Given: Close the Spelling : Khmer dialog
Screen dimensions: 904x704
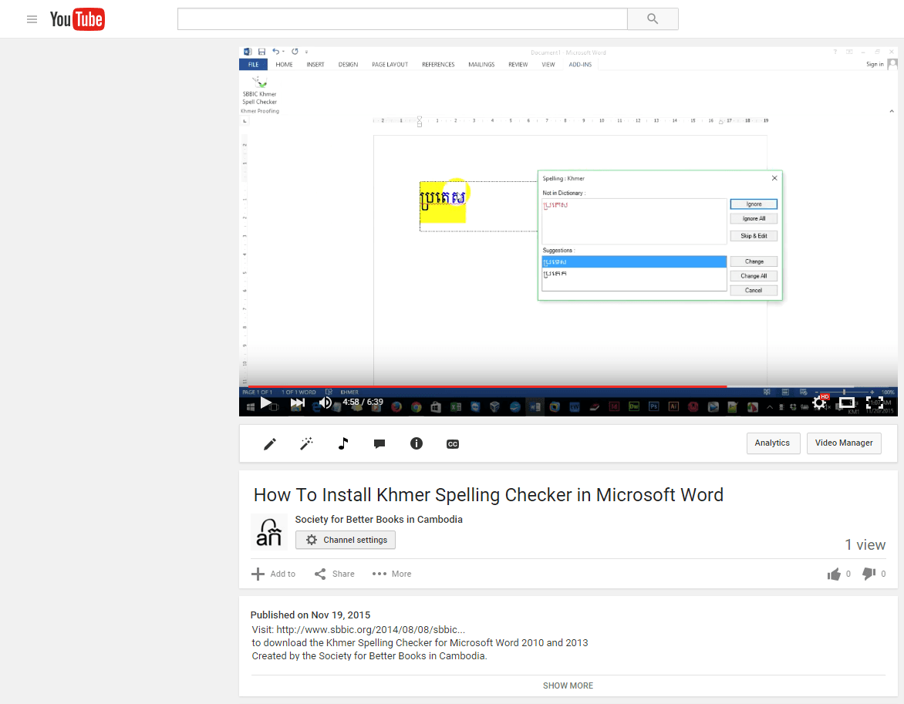Looking at the screenshot, I should click(x=774, y=178).
